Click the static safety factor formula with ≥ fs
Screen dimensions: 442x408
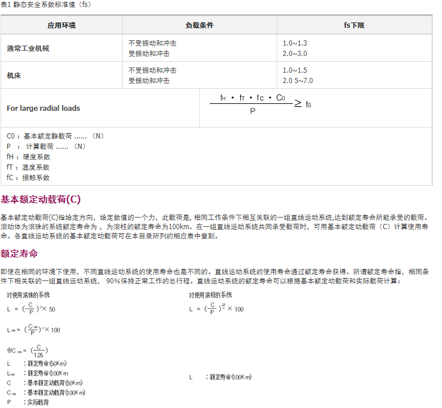(260, 104)
